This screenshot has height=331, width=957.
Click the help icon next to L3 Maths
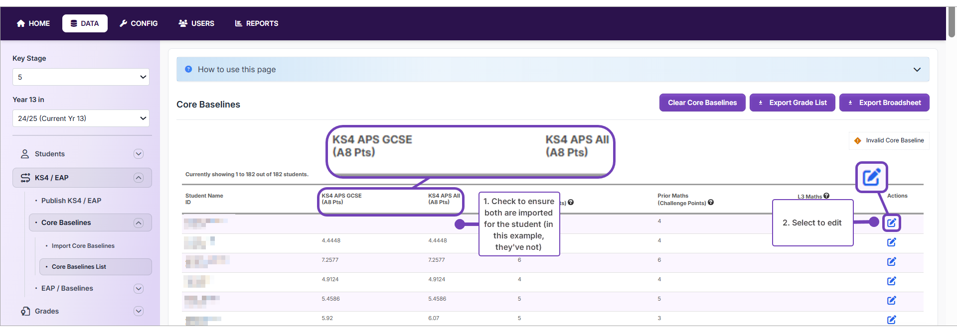click(826, 196)
